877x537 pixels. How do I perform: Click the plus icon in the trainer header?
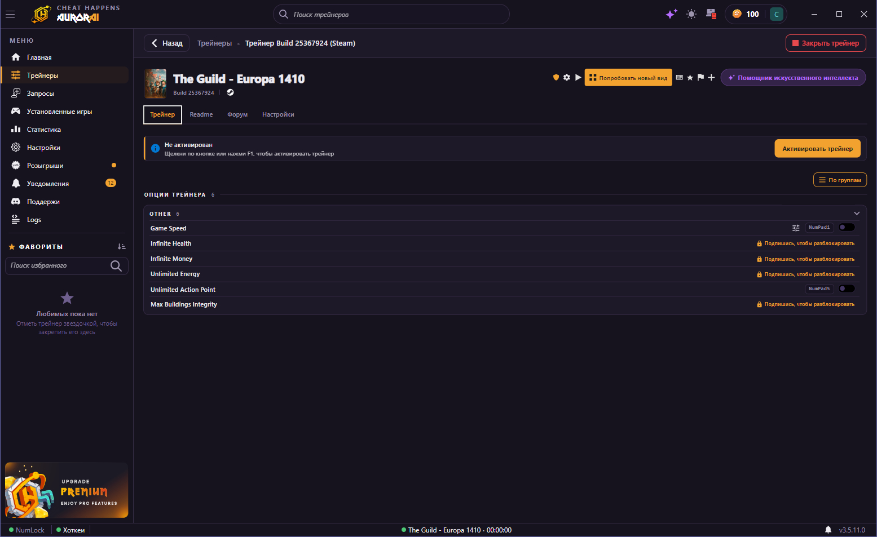click(x=711, y=78)
